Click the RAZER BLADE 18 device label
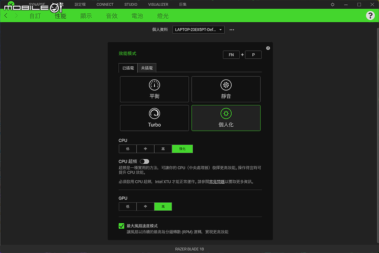 point(189,249)
